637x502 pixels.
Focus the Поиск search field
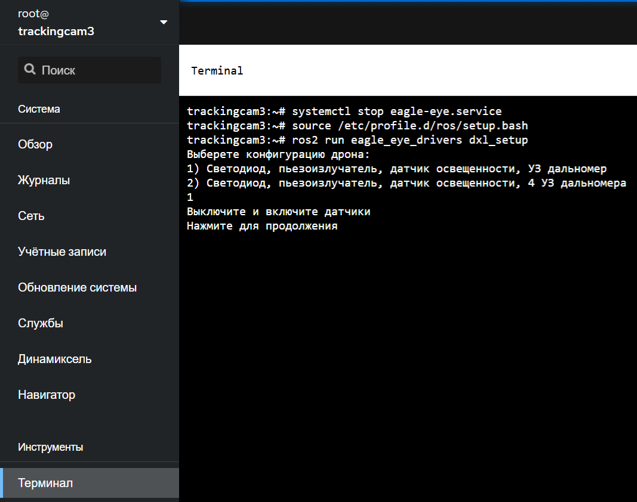click(x=96, y=70)
